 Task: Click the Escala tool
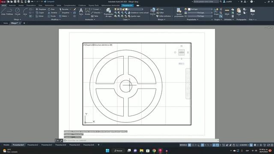tap(52, 16)
